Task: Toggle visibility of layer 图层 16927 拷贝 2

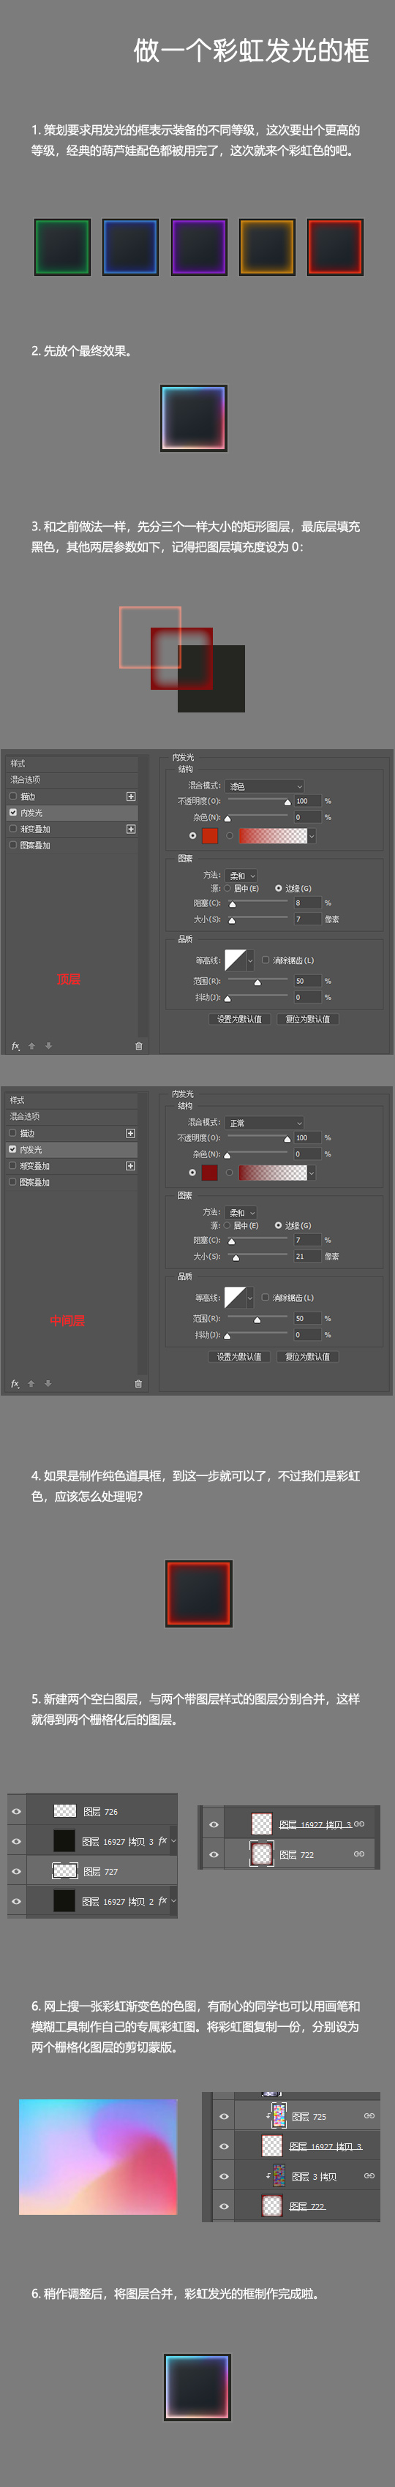Action: click(16, 1901)
